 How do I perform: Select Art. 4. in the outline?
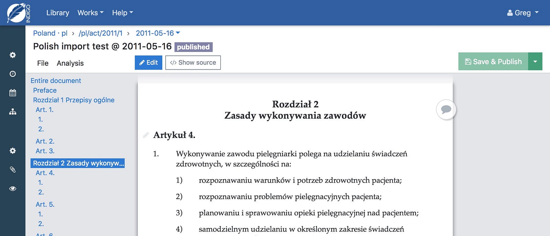tap(45, 173)
